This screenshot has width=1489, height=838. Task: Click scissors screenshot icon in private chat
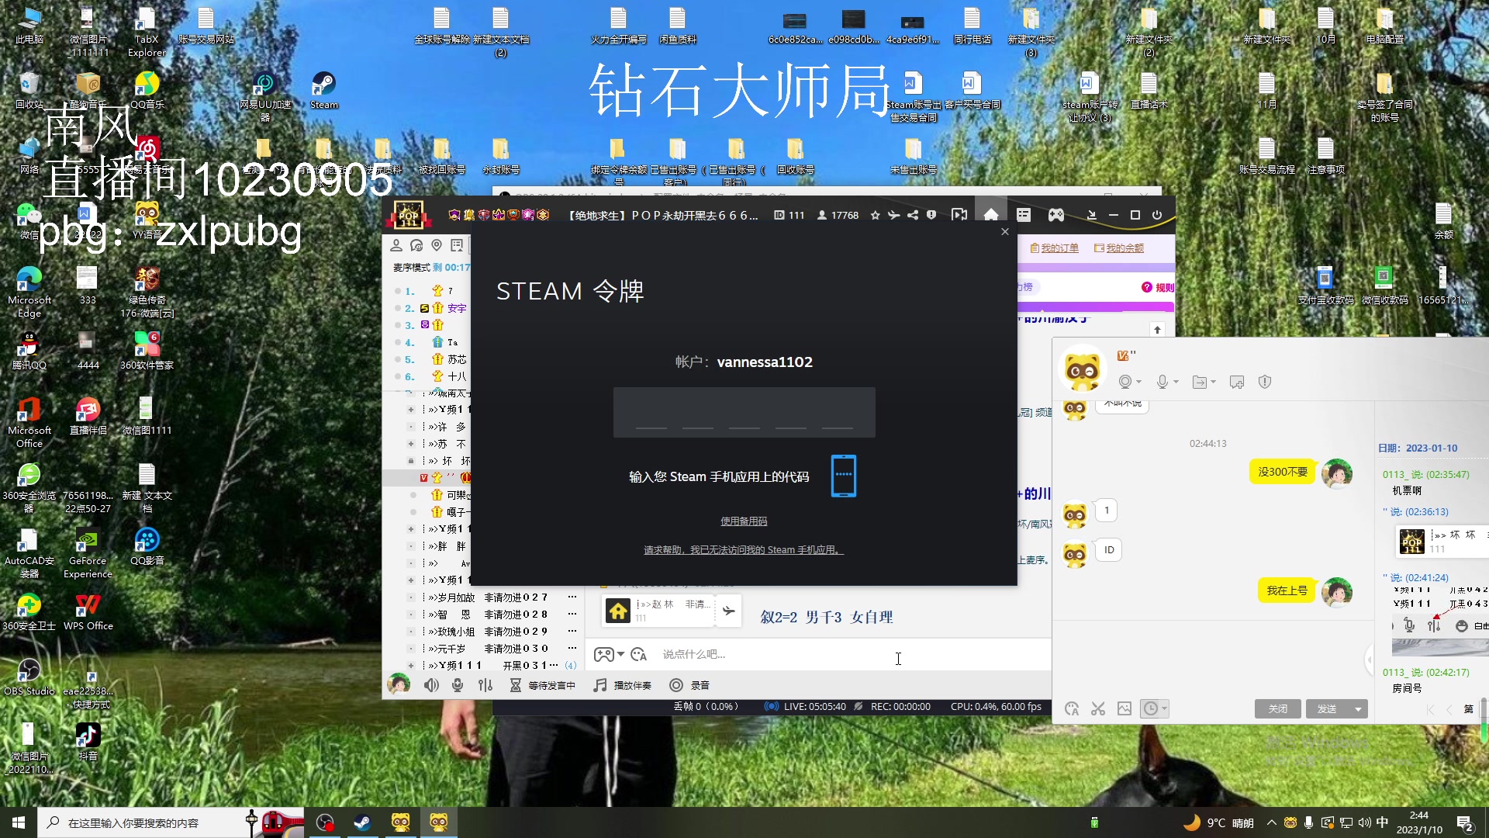point(1098,708)
